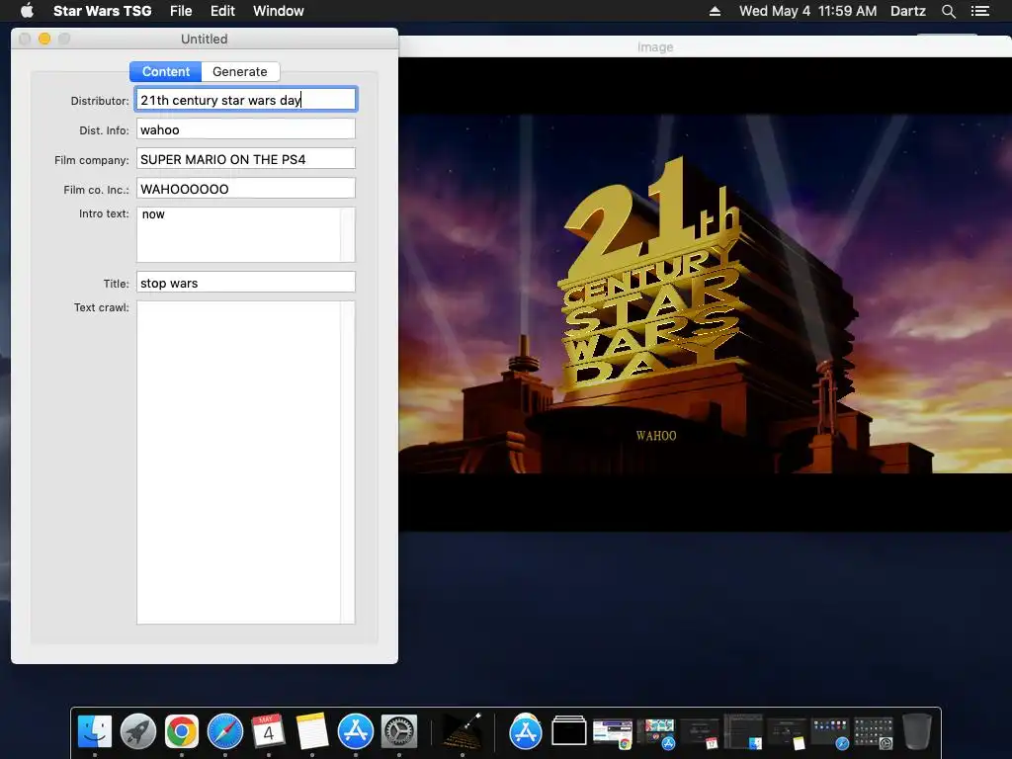
Task: Open Spotlight search magnifier
Action: (948, 11)
